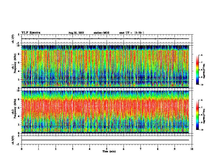This screenshot has width=216, height=167.
Task: Click the "station=MOS" header label
Action: pos(101,33)
